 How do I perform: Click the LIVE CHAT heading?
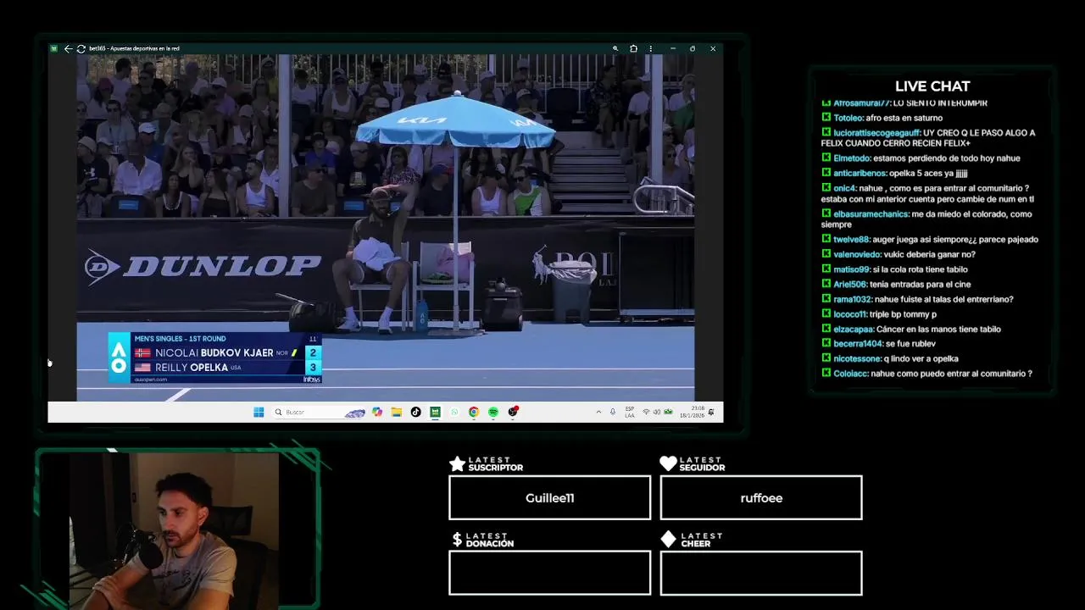click(932, 86)
